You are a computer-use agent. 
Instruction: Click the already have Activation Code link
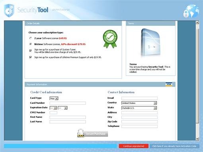tap(174, 146)
